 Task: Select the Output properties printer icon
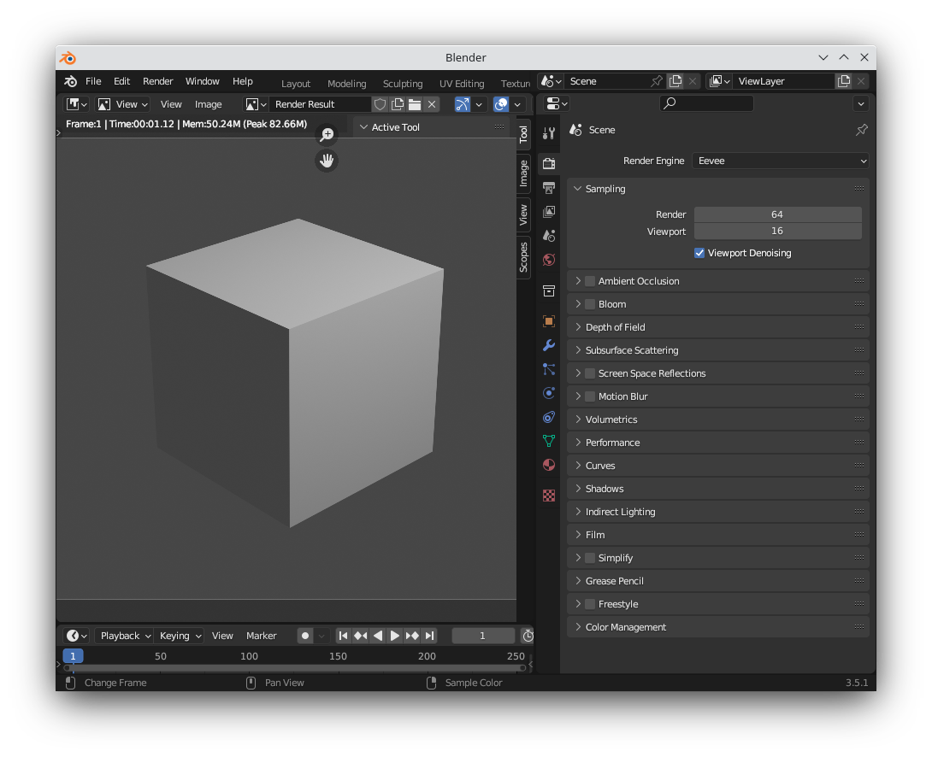pos(548,187)
